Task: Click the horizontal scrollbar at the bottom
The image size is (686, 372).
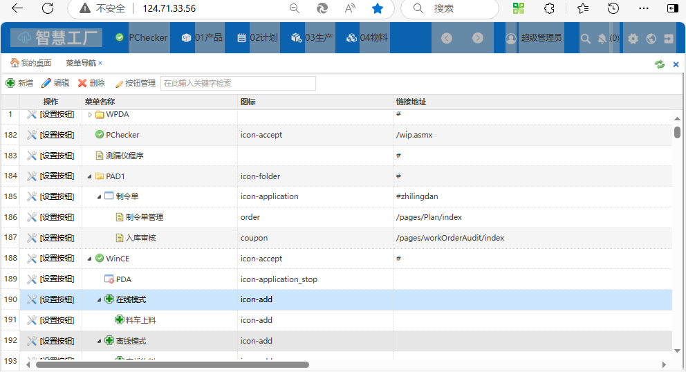Action: coord(172,364)
